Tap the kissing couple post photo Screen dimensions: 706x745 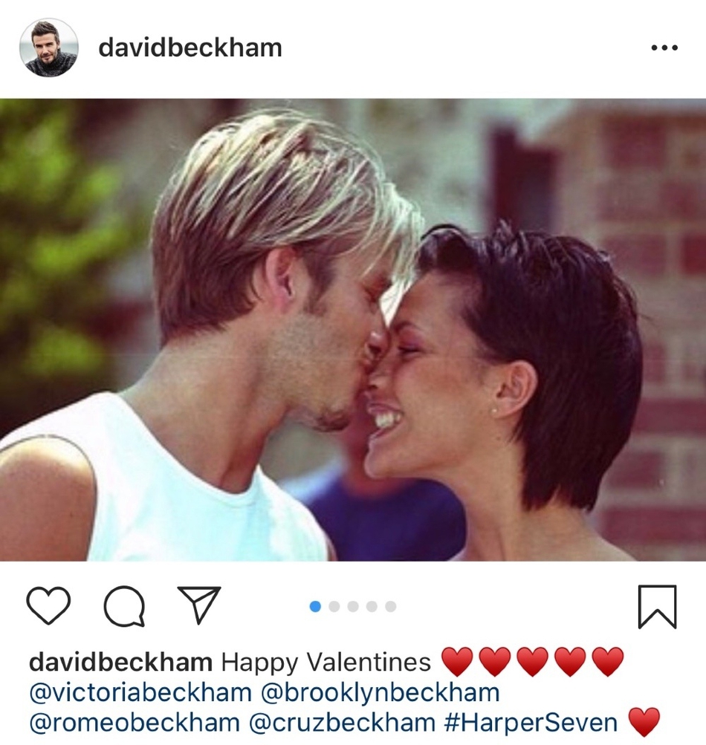[x=353, y=330]
